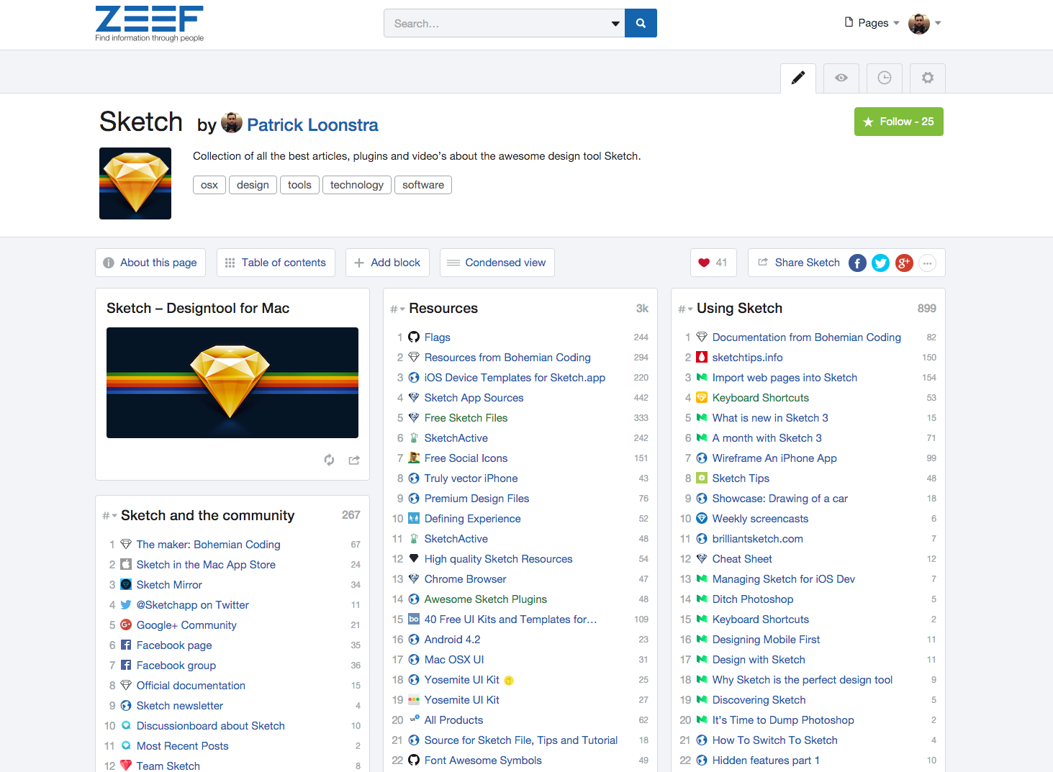Click the red icon beside sketchtips.info

click(x=702, y=357)
